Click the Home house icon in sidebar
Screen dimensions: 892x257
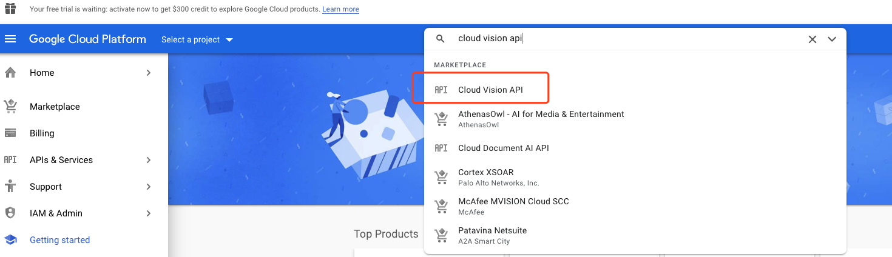[10, 73]
